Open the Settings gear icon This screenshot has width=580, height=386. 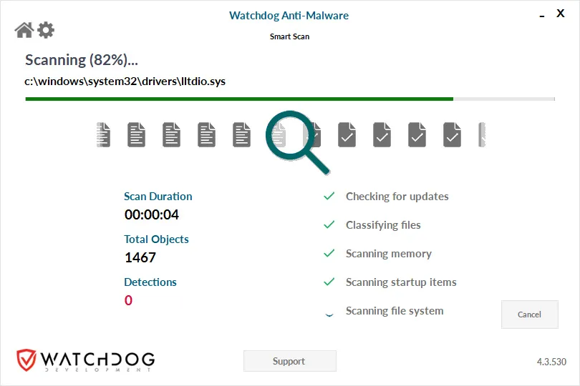(x=46, y=30)
